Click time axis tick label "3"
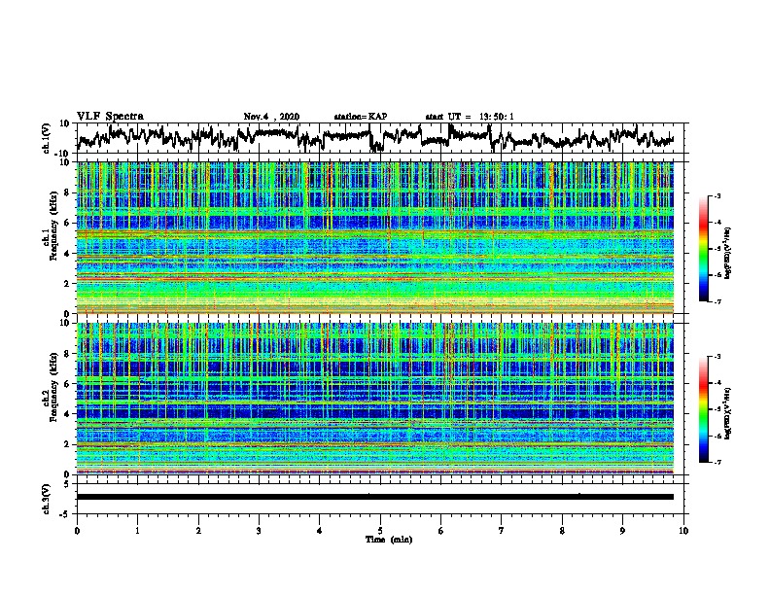The height and width of the screenshot is (595, 770). [259, 531]
